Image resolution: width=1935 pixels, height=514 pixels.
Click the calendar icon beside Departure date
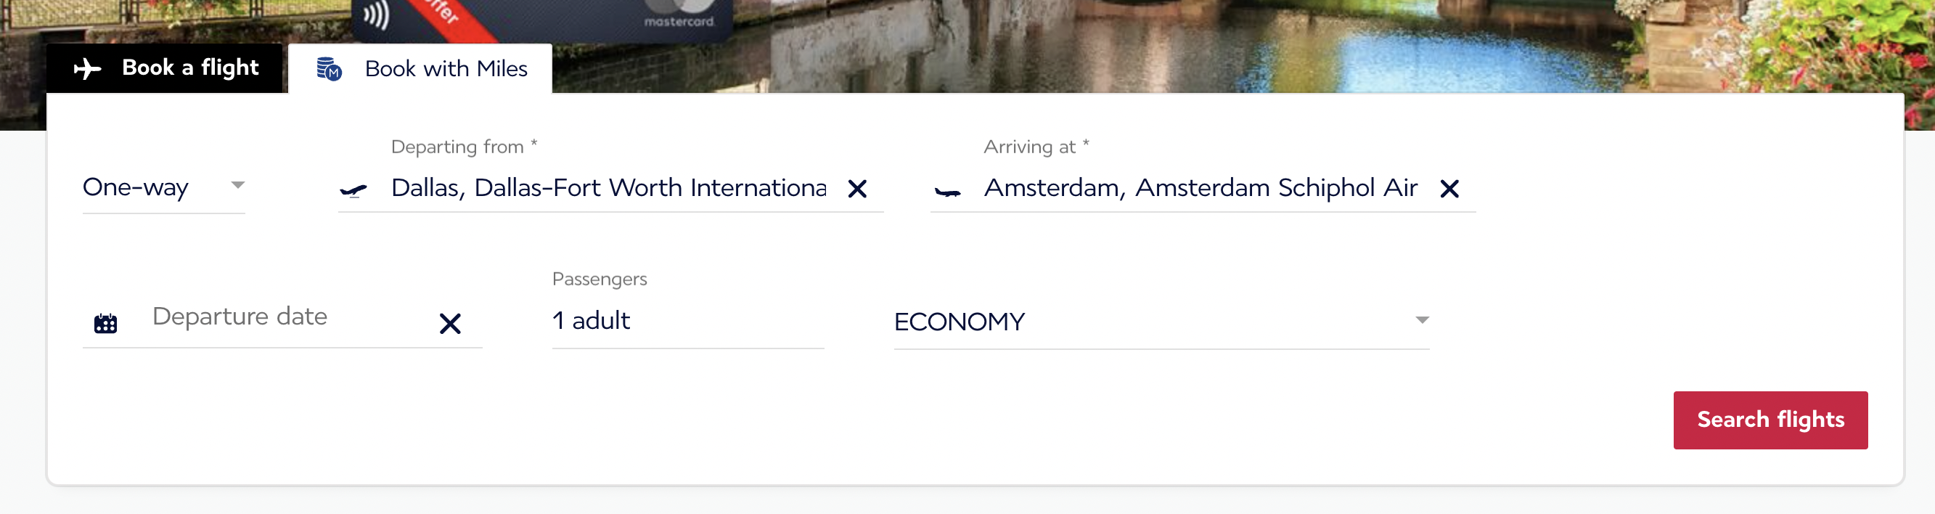pyautogui.click(x=105, y=323)
